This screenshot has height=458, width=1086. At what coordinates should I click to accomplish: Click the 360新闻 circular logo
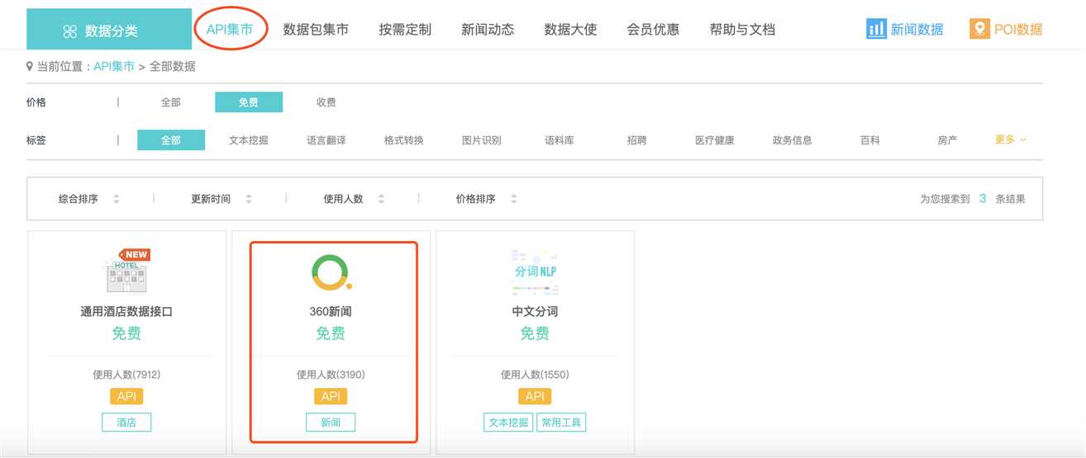331,272
